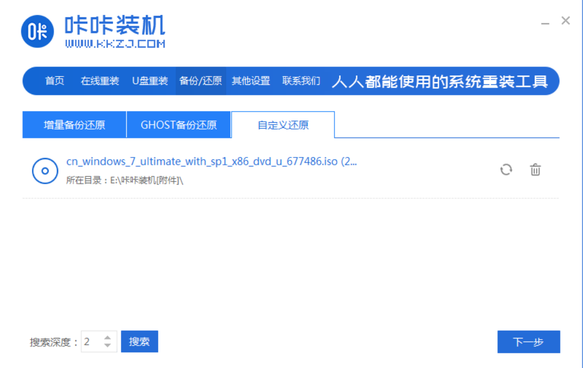Click the disc icon beside the ISO entry
The height and width of the screenshot is (368, 583).
click(x=45, y=170)
